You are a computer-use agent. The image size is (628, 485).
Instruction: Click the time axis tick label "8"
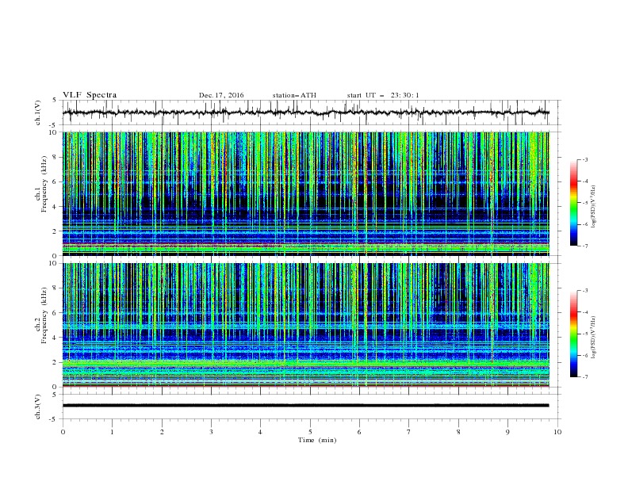[x=458, y=432]
